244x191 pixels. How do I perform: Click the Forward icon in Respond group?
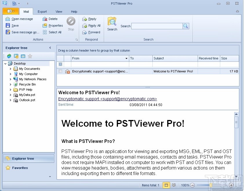coord(85,32)
